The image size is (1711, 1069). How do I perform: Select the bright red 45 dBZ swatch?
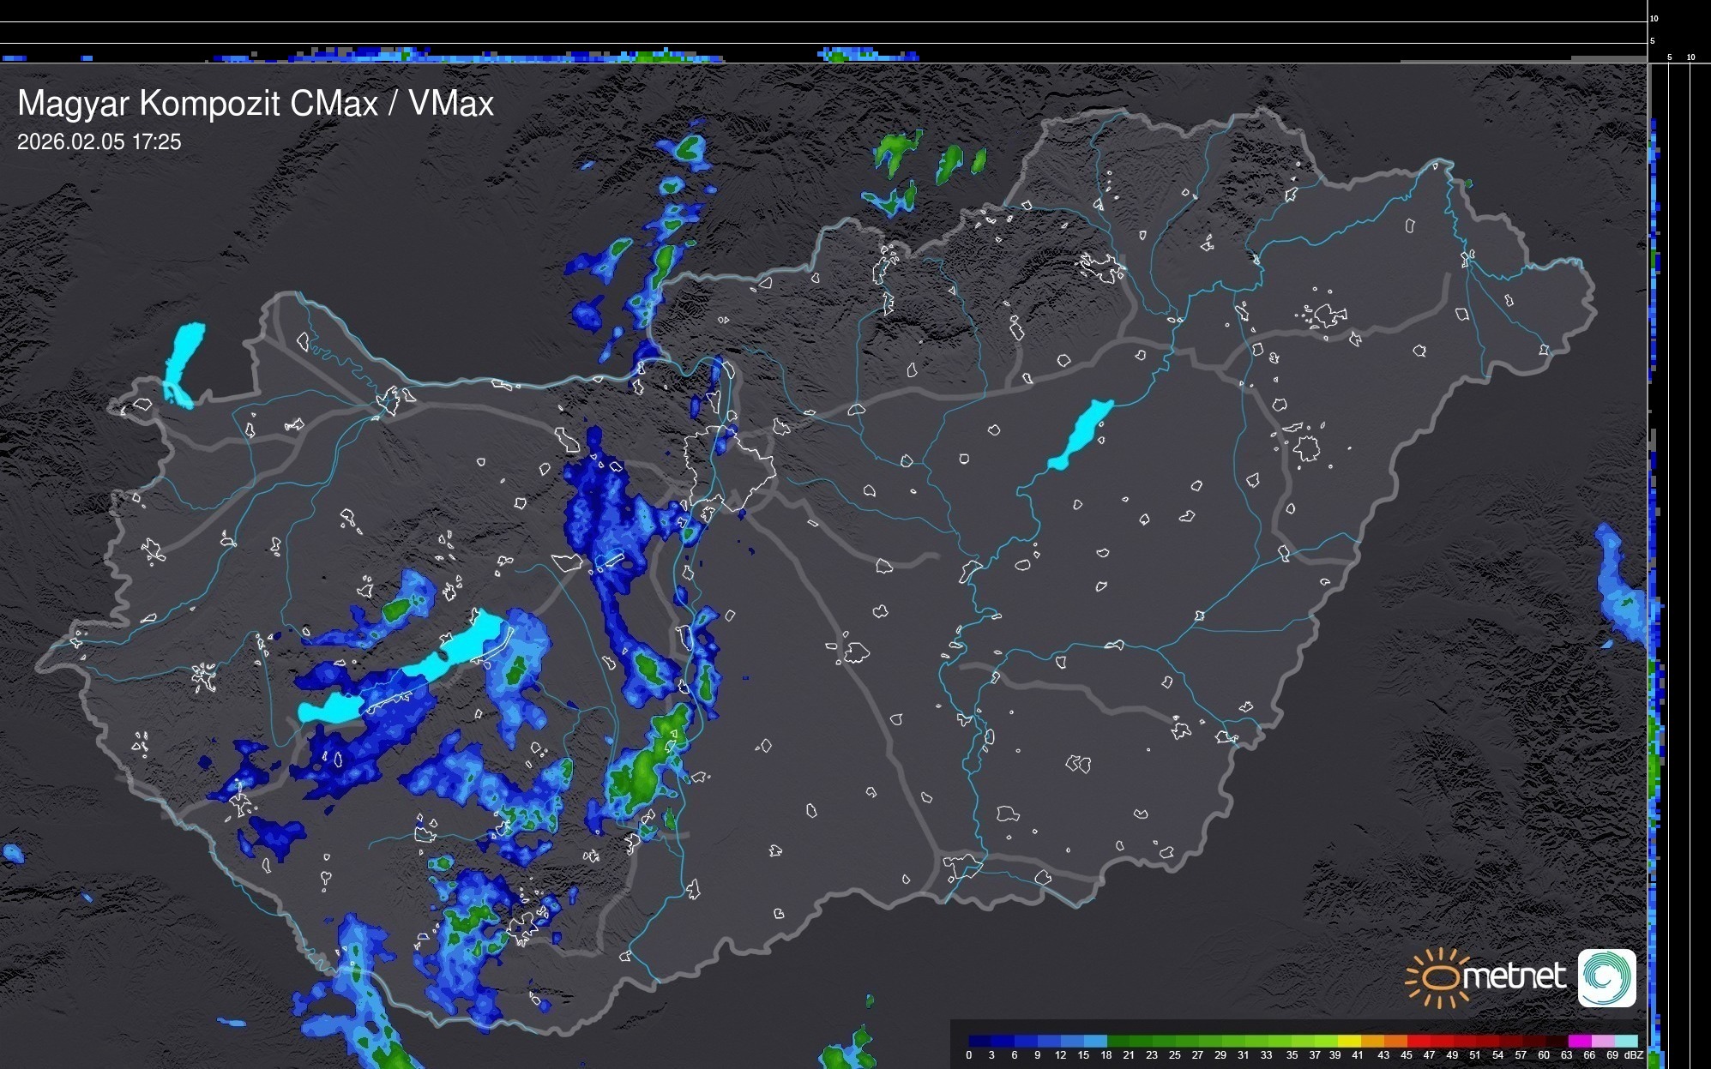pos(1418,1041)
